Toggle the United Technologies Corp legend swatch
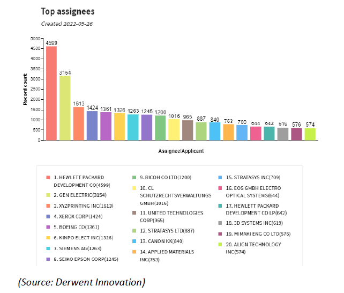This screenshot has height=293, width=344. [x=134, y=213]
